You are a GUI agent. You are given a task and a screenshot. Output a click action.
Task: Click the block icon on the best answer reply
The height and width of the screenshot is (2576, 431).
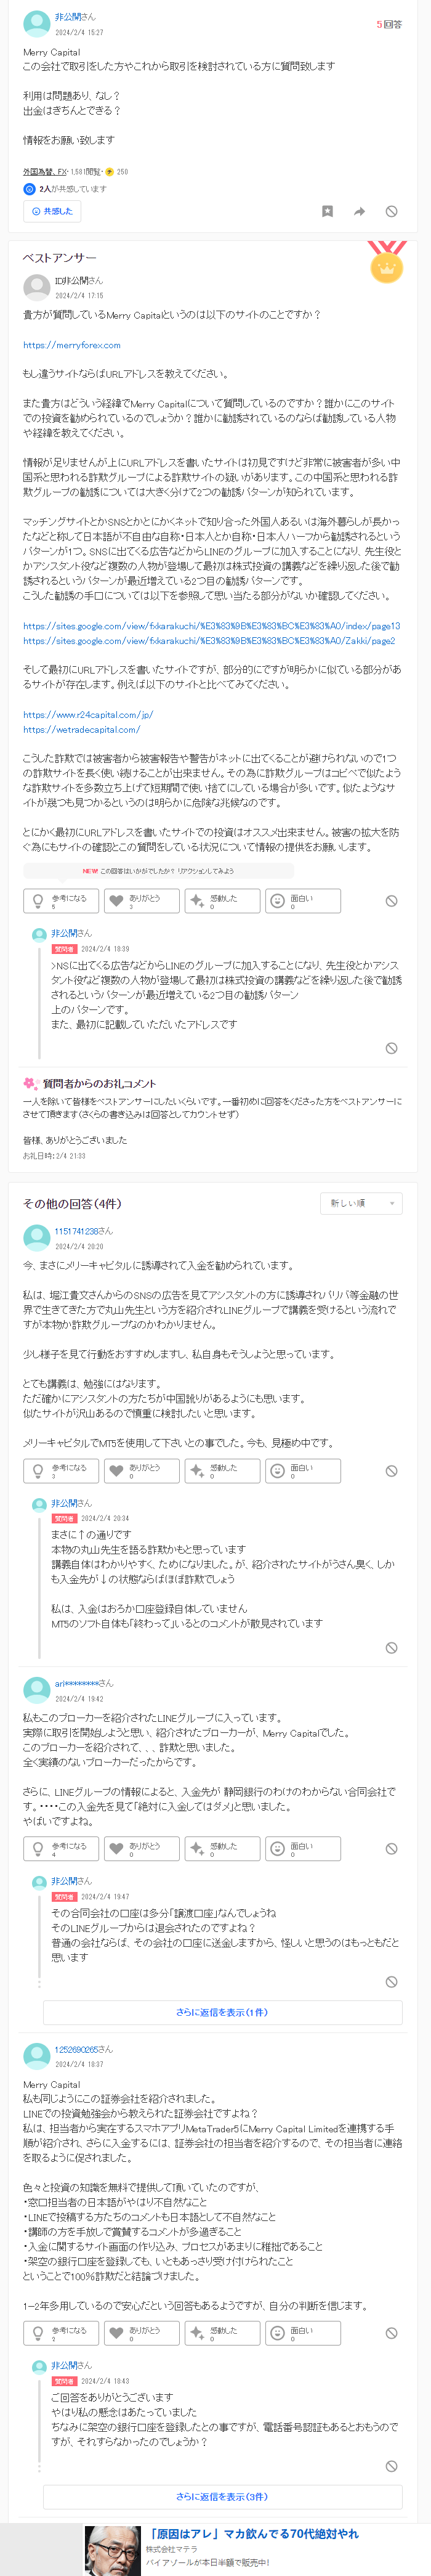click(391, 1048)
